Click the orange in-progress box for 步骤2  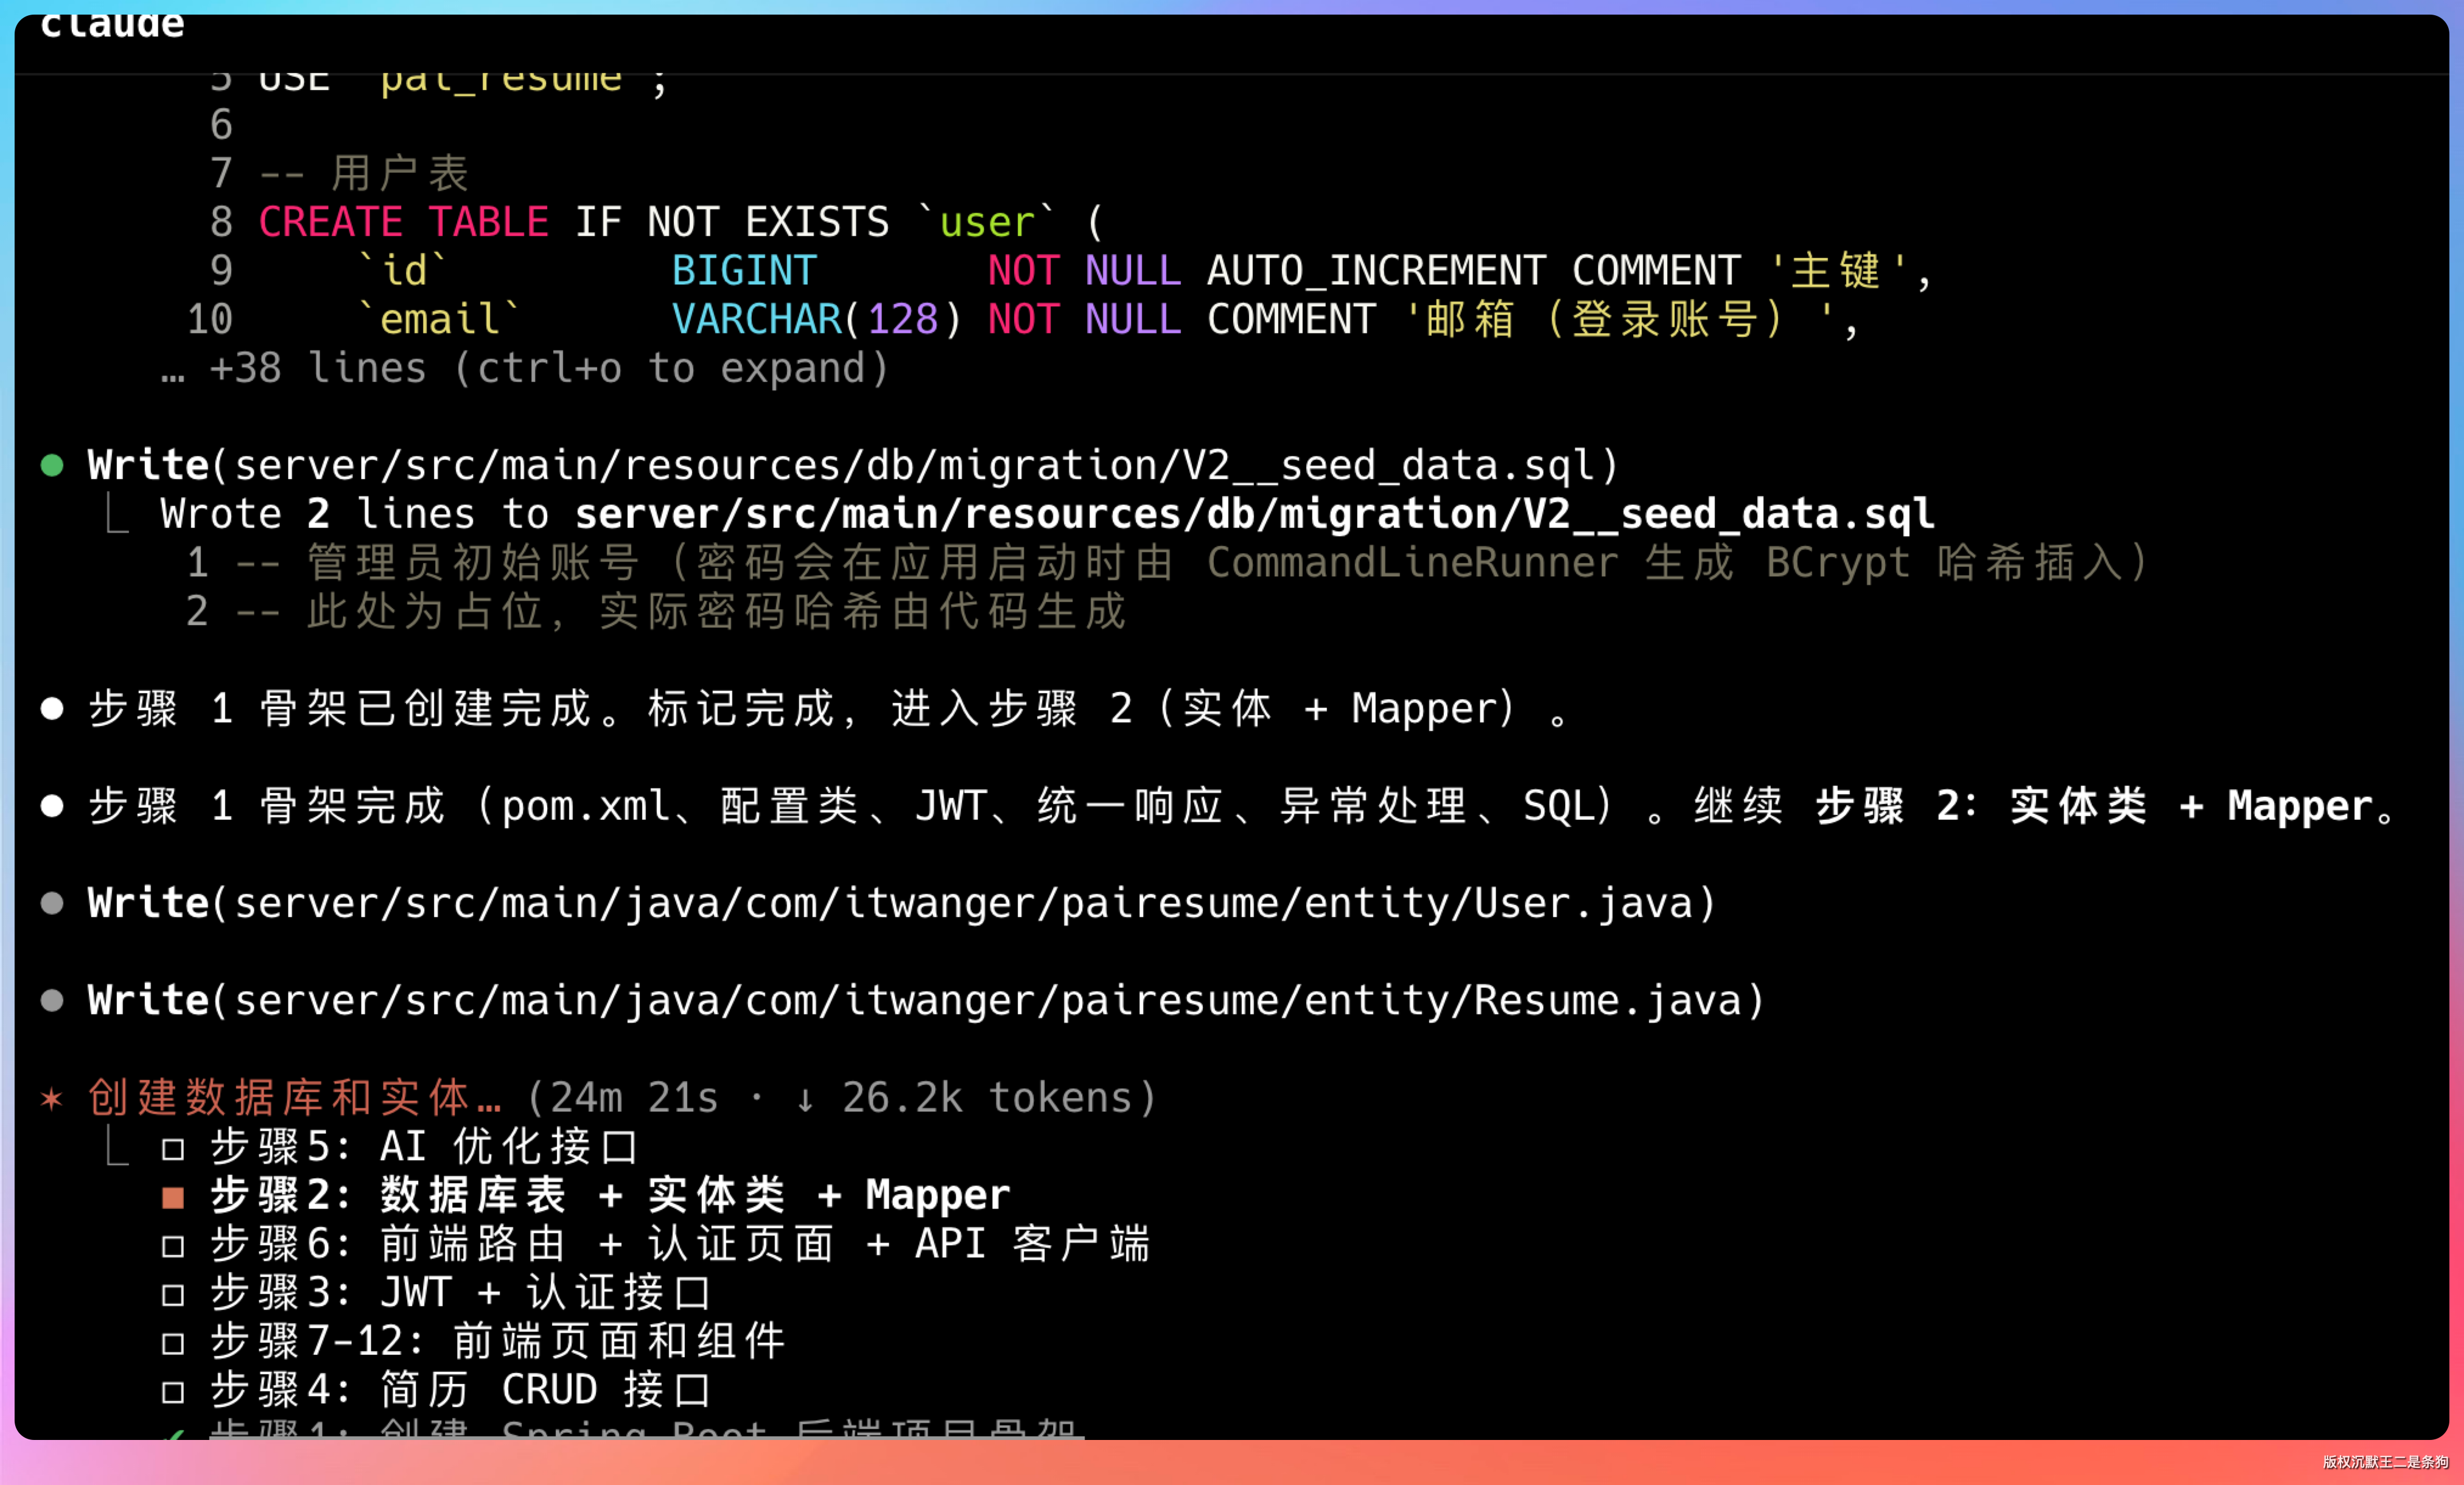pos(173,1197)
